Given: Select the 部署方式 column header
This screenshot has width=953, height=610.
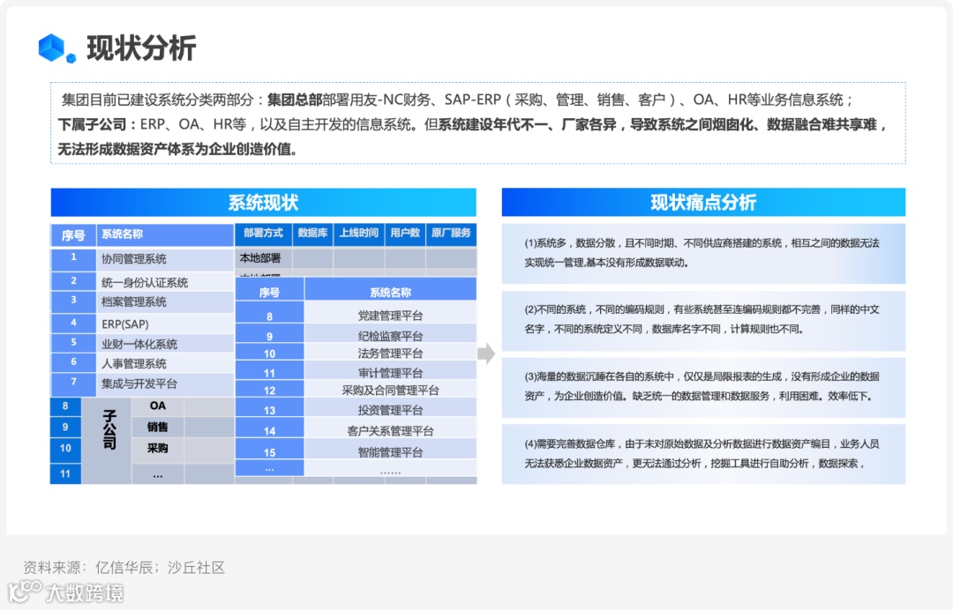Looking at the screenshot, I should tap(263, 234).
